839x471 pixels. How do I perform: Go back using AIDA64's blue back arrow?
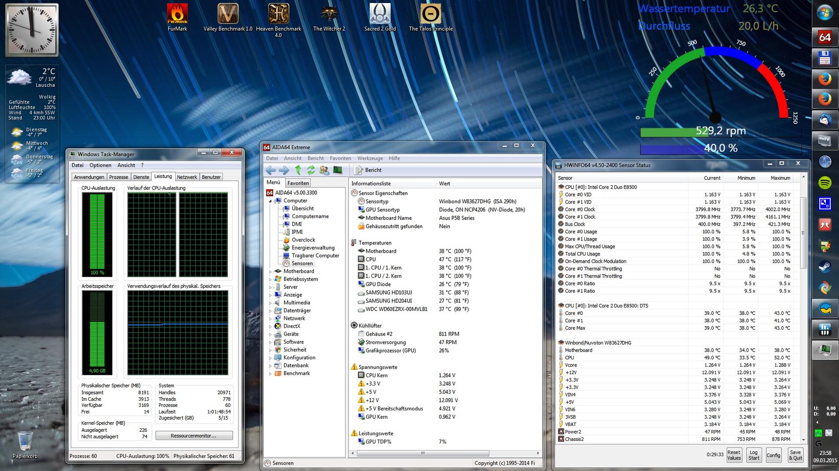(271, 170)
